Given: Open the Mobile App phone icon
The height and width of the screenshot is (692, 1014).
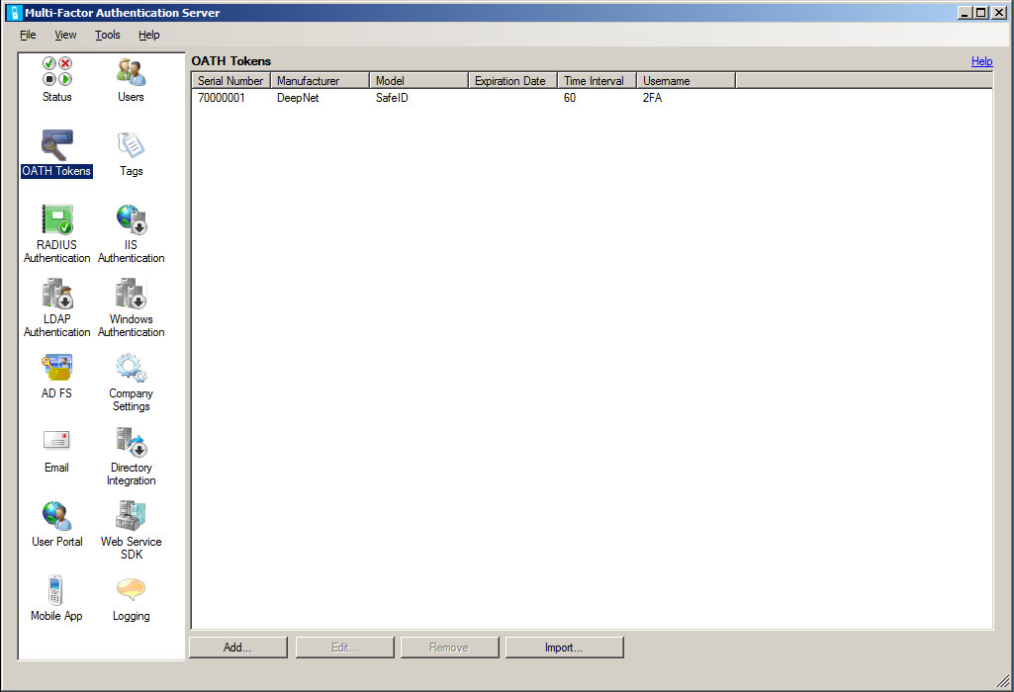Looking at the screenshot, I should pyautogui.click(x=56, y=590).
